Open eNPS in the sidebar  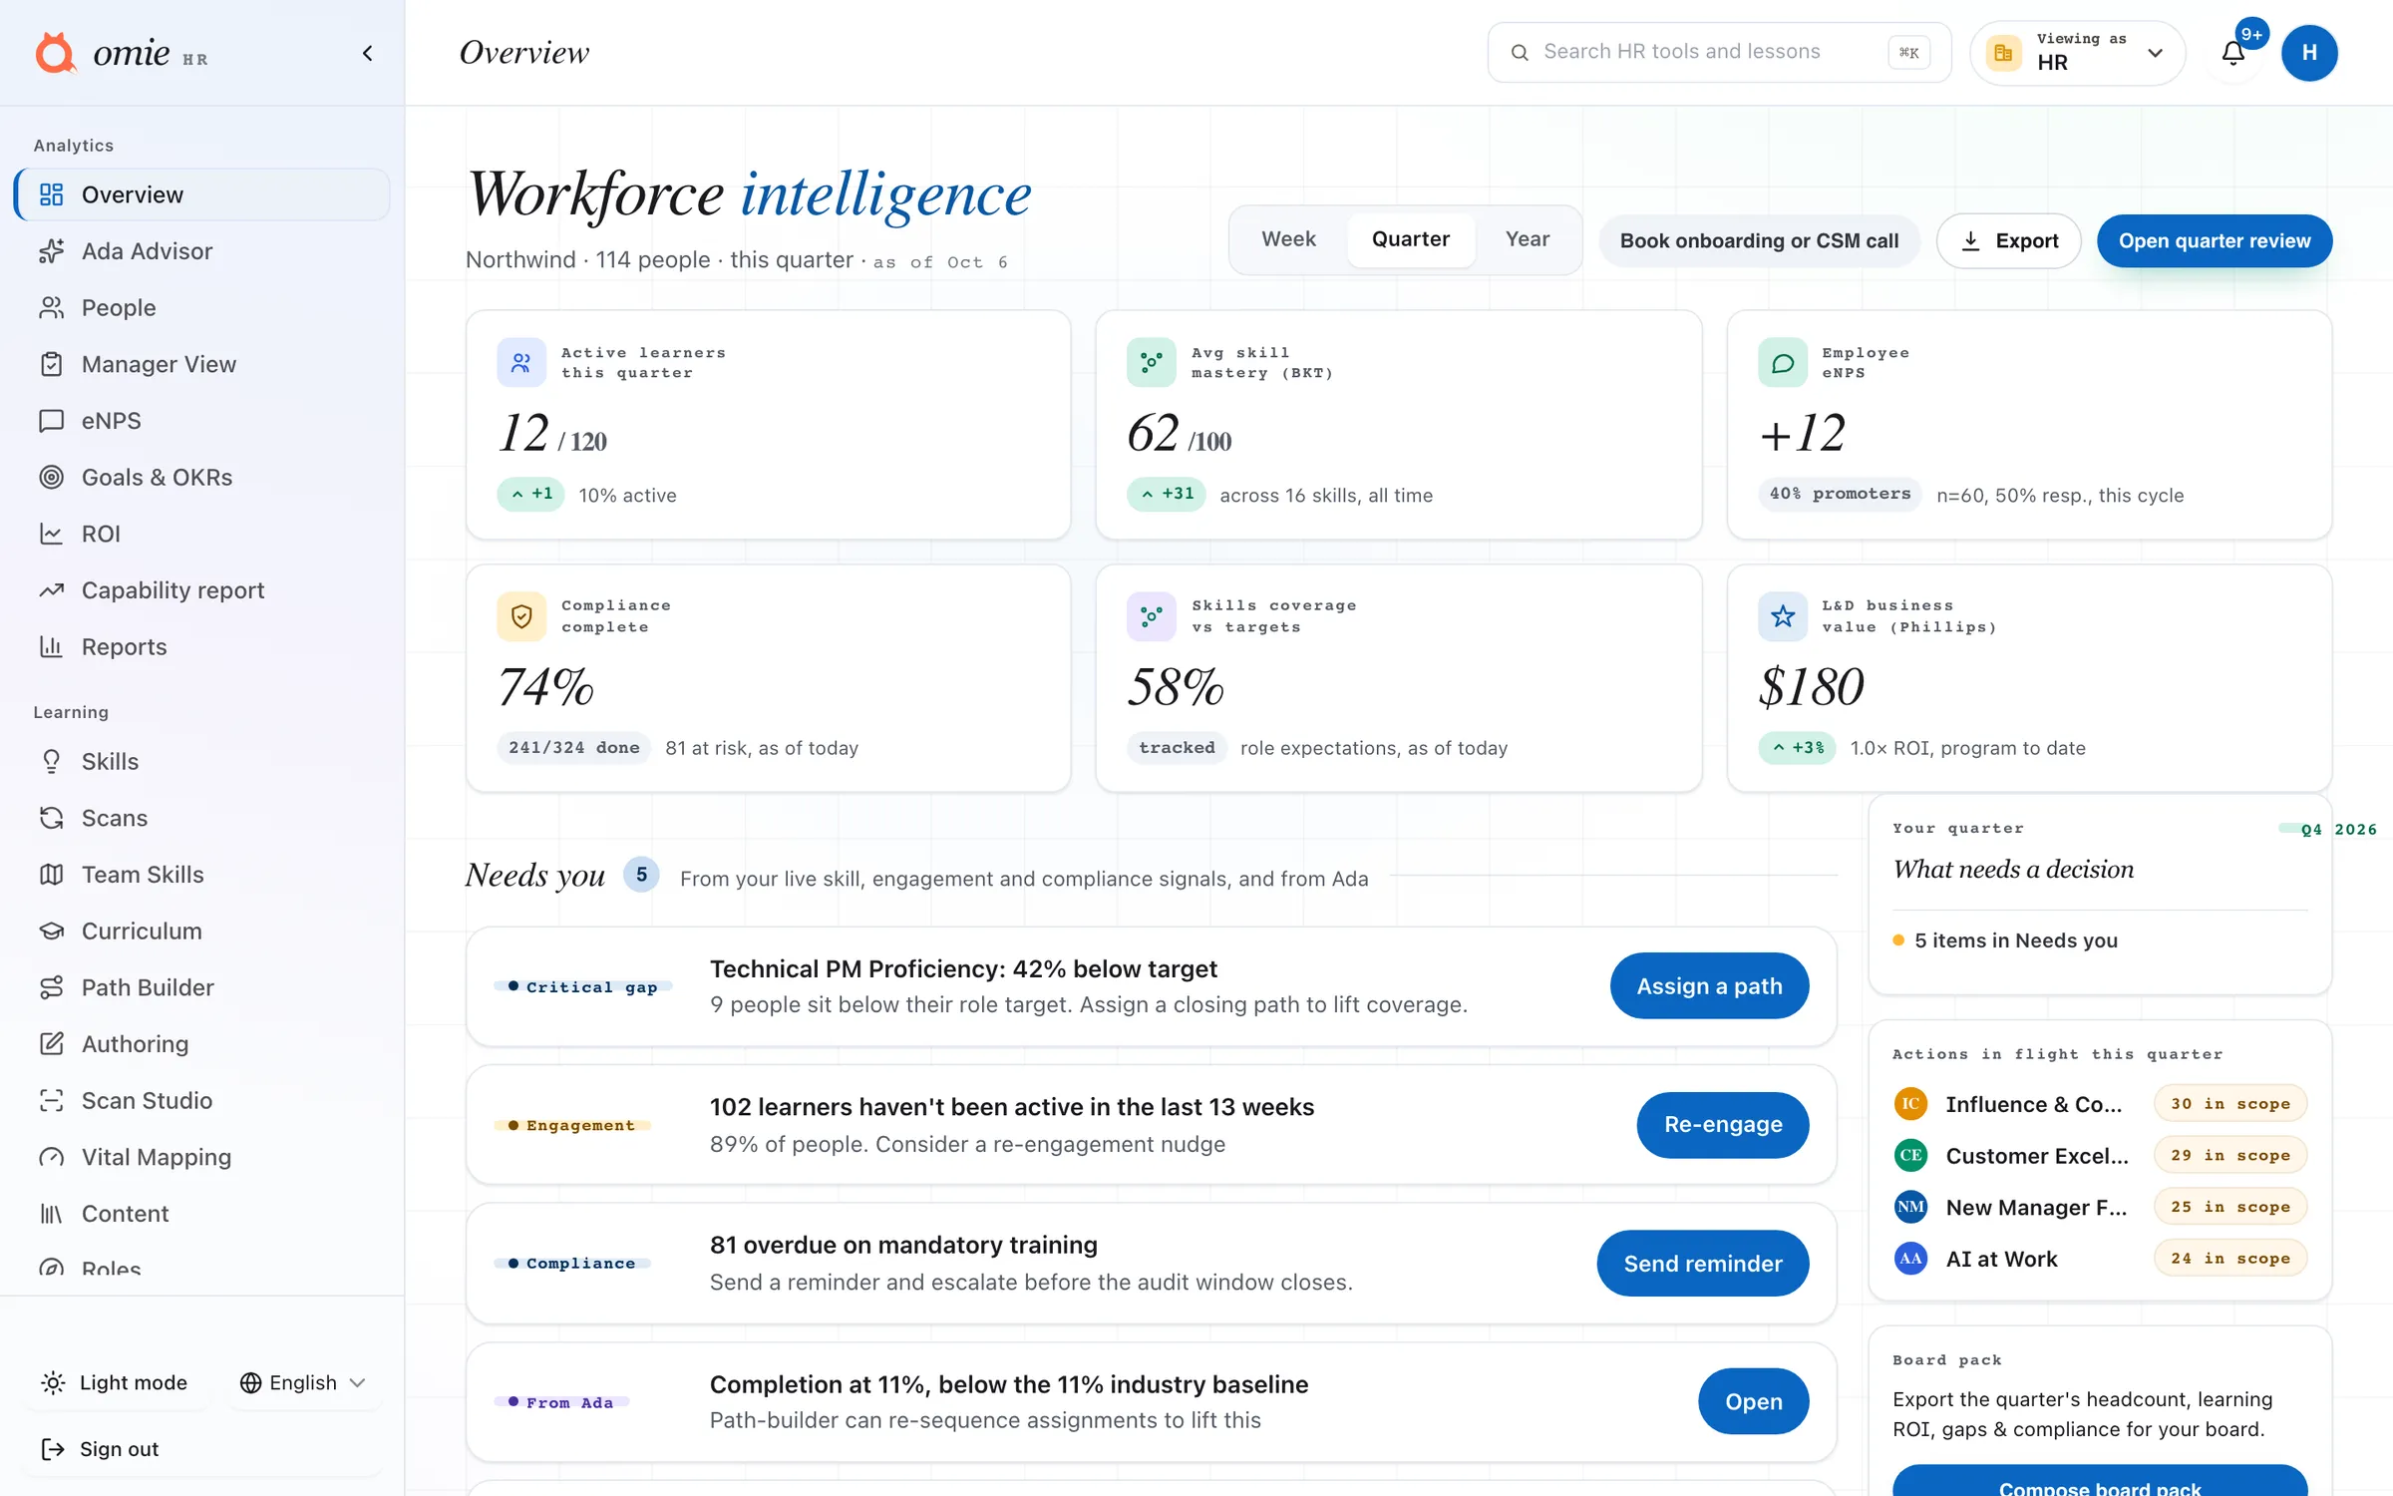[x=201, y=421]
